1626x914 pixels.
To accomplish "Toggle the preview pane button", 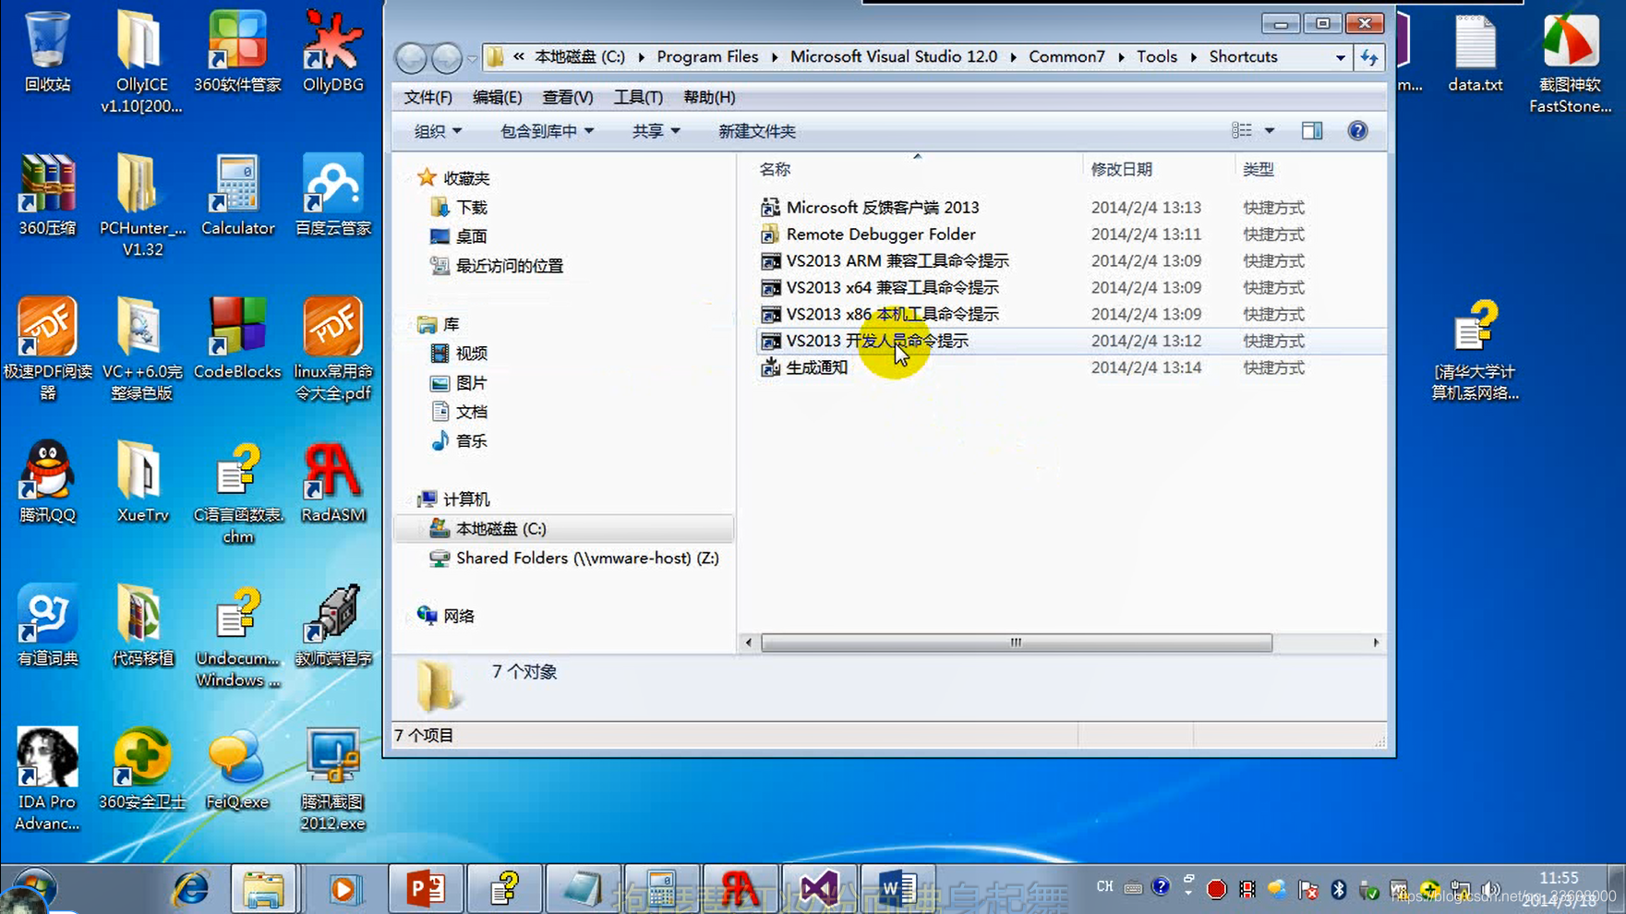I will click(x=1312, y=131).
